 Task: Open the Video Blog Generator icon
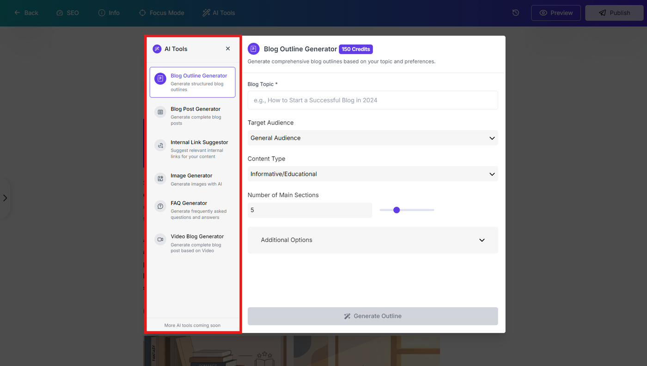(160, 240)
